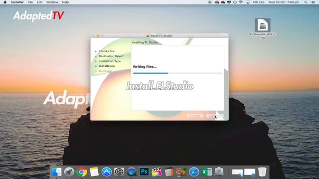Select the Destination Select step

(111, 56)
